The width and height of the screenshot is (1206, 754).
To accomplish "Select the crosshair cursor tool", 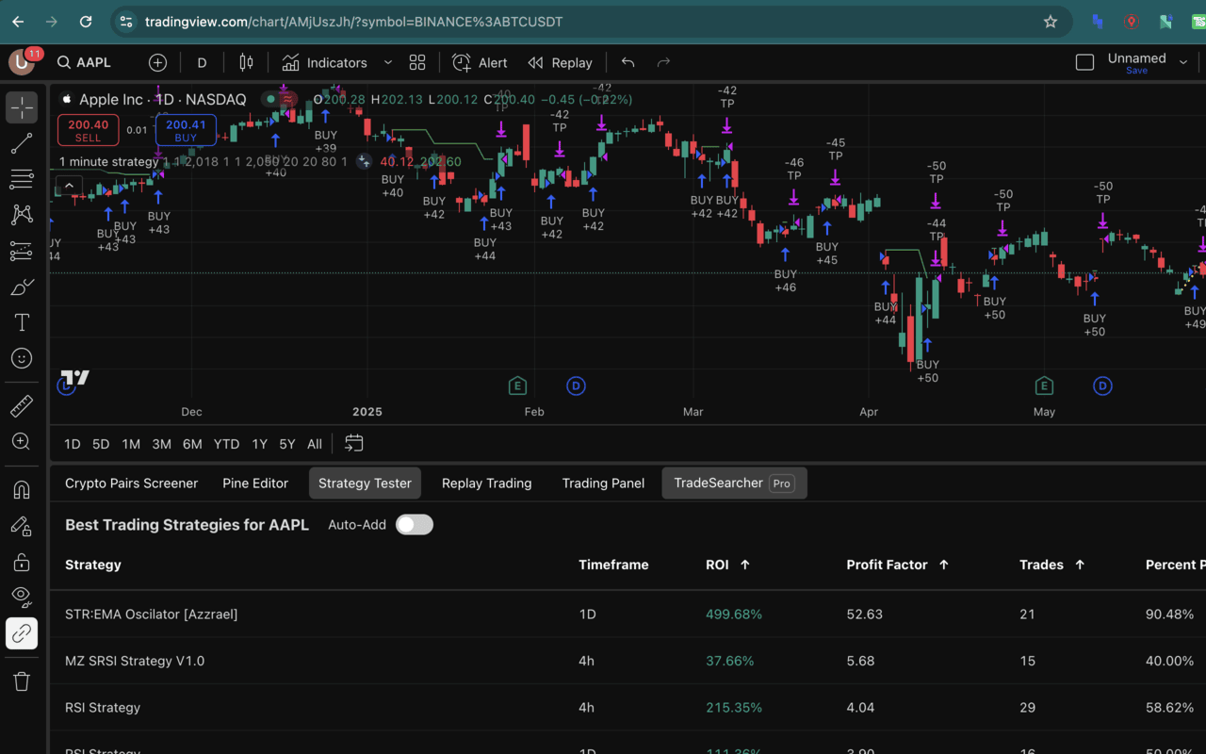I will pos(22,107).
